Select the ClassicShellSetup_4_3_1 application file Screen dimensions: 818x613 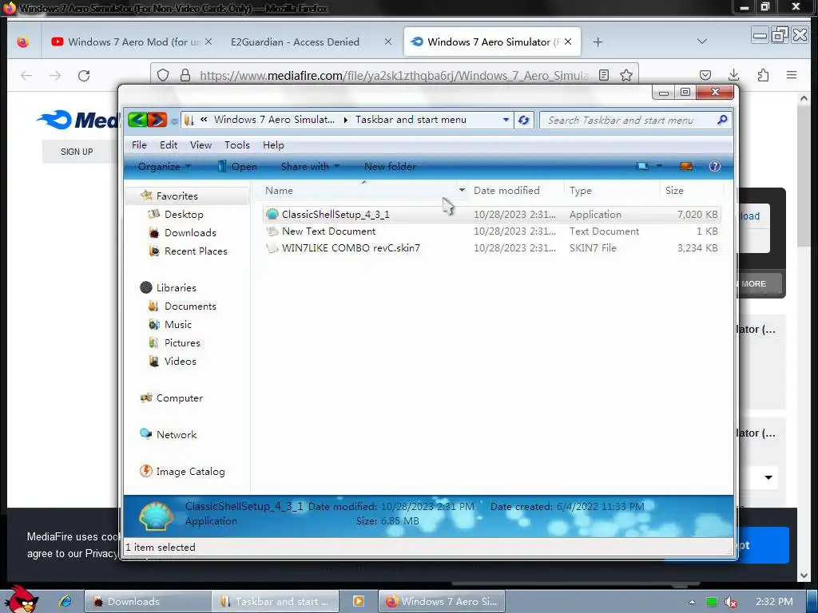pos(492,214)
